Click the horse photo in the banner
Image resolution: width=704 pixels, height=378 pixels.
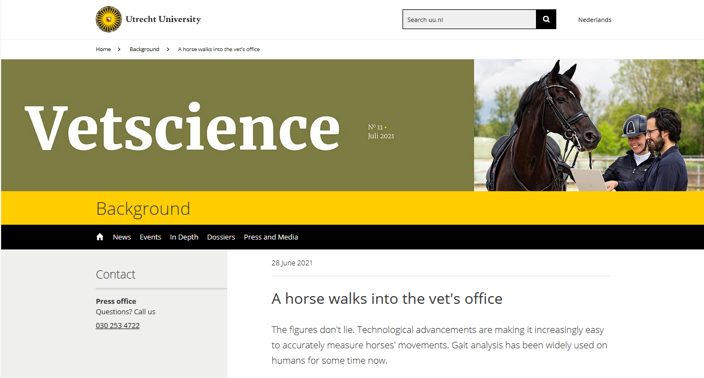click(589, 125)
